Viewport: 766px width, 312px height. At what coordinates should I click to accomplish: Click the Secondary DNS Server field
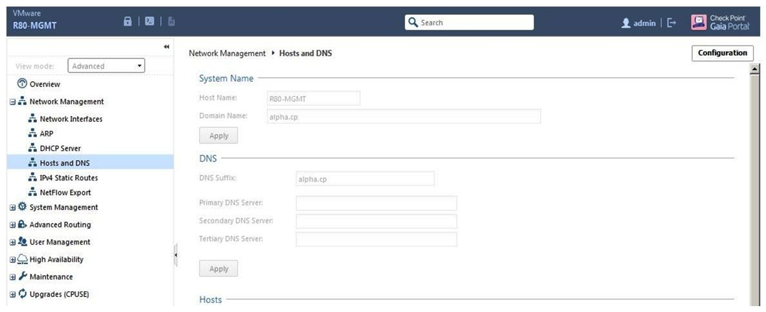point(376,221)
